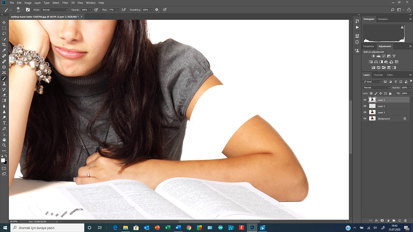Select the Lasso tool
413x232 pixels.
(x=4, y=34)
